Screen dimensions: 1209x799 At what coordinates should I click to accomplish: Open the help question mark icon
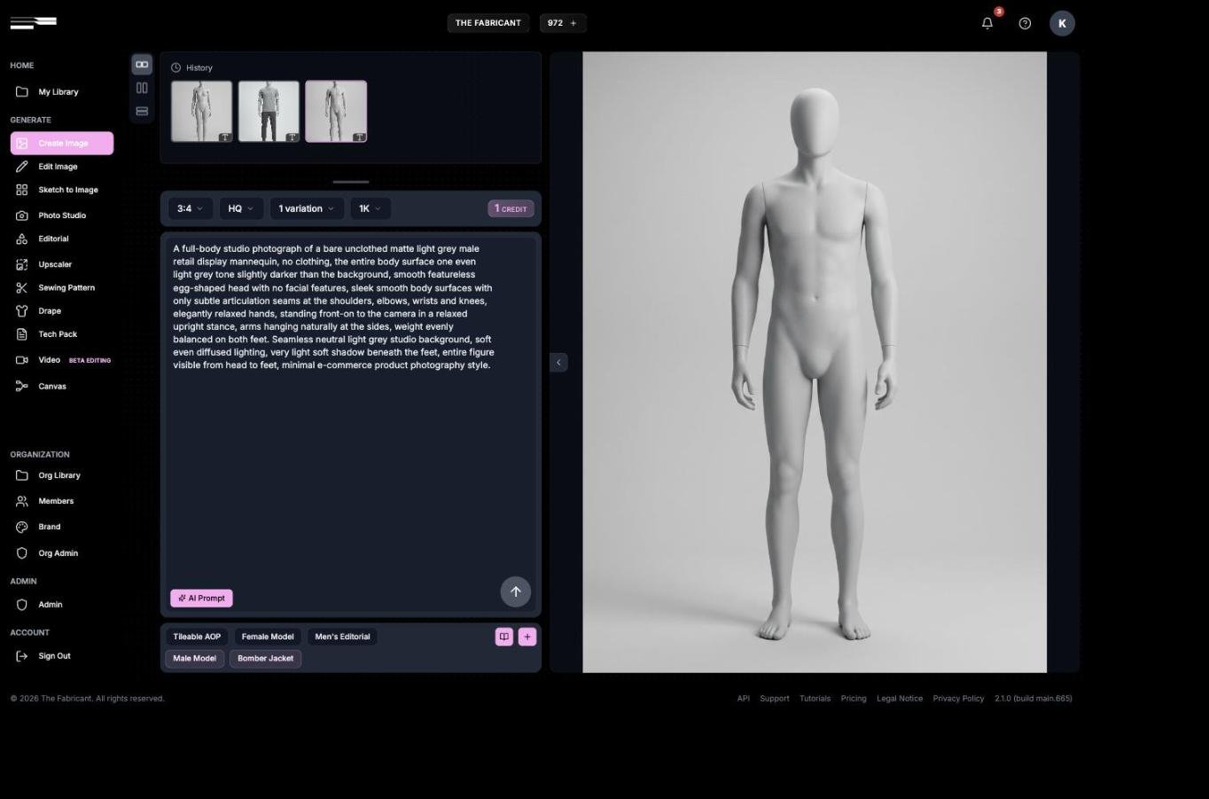1025,23
